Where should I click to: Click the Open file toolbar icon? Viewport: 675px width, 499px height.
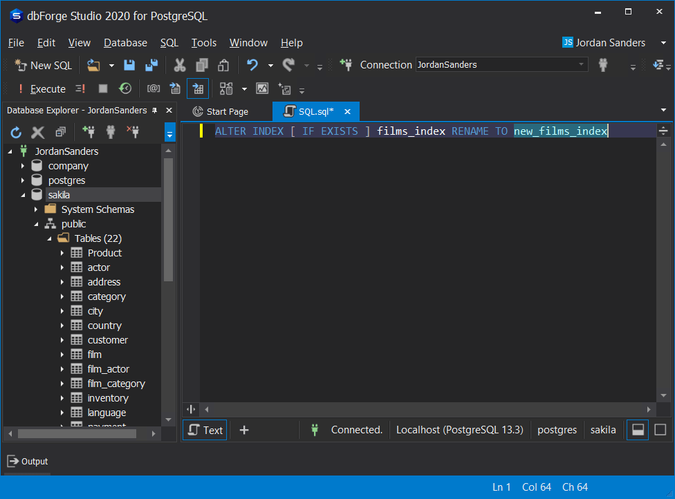click(x=93, y=66)
